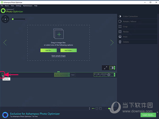Viewport: 159px width, 119px height.
Task: Click the add images plus icon
Action: pyautogui.click(x=58, y=34)
